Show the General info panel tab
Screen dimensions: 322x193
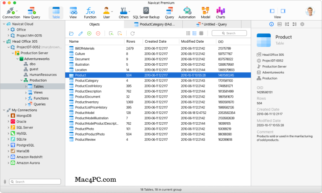[272, 24]
